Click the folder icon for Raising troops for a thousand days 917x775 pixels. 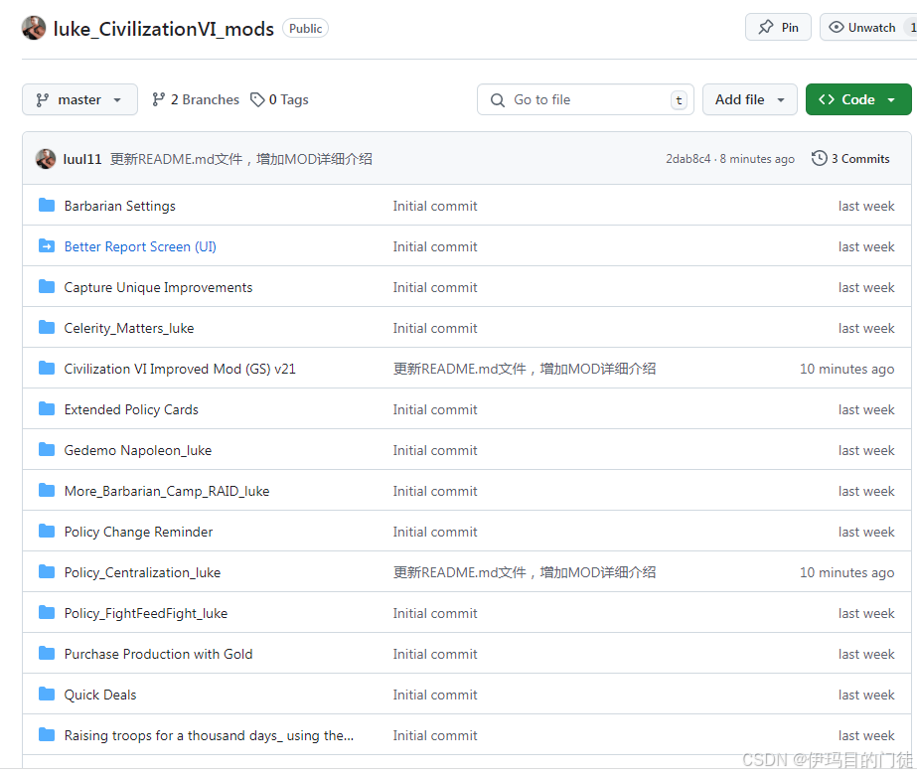[x=47, y=734]
